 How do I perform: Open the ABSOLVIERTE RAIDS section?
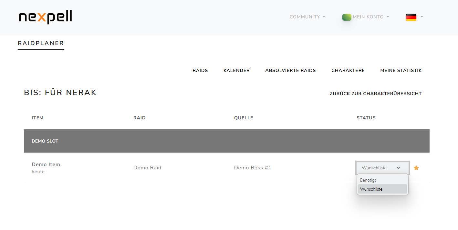290,70
